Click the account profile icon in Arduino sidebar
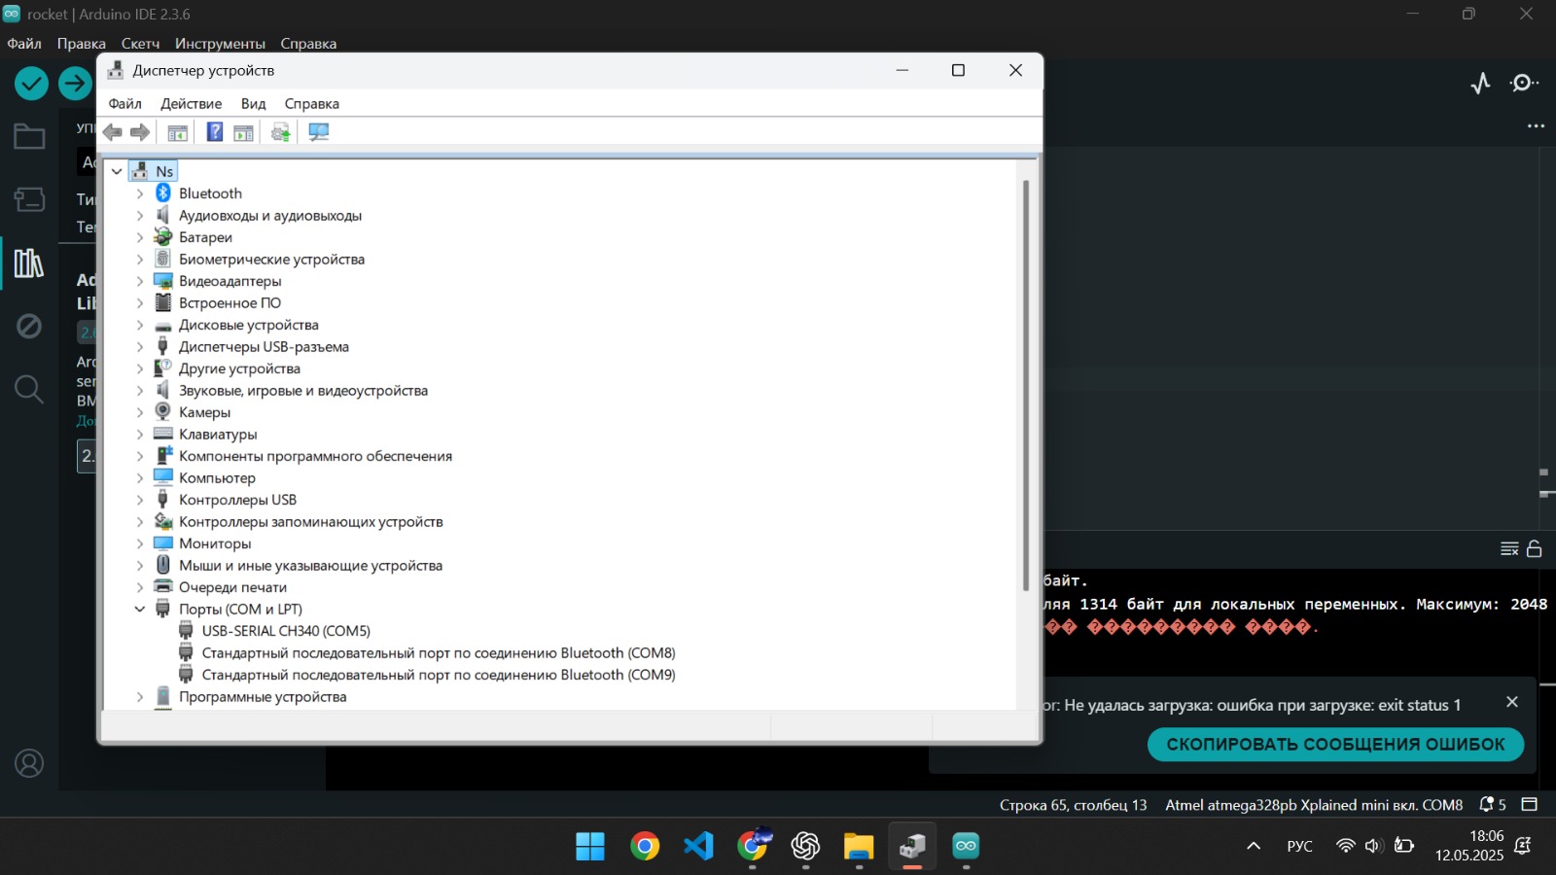This screenshot has width=1556, height=875. [x=29, y=764]
